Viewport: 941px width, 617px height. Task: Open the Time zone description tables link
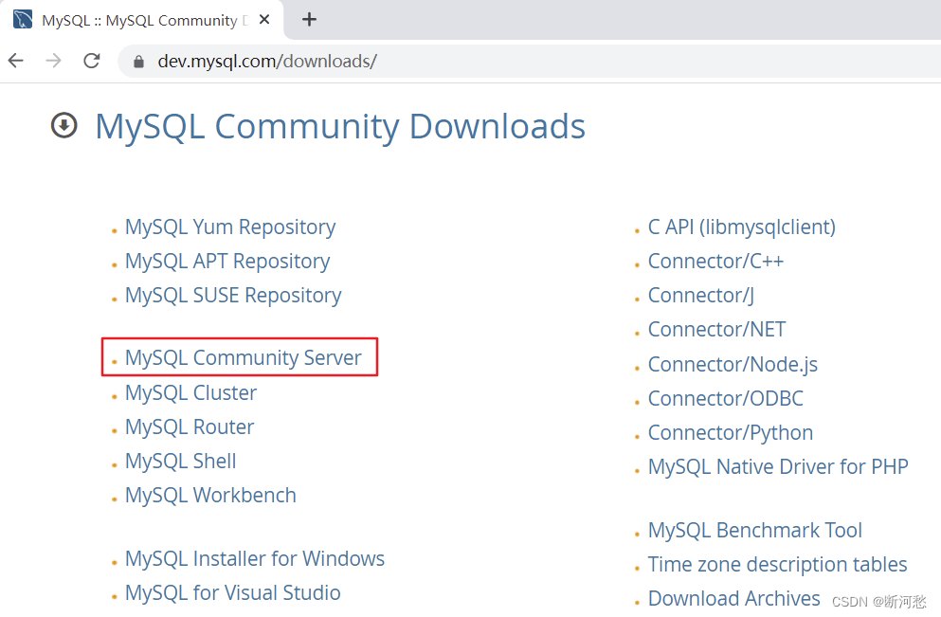click(777, 564)
